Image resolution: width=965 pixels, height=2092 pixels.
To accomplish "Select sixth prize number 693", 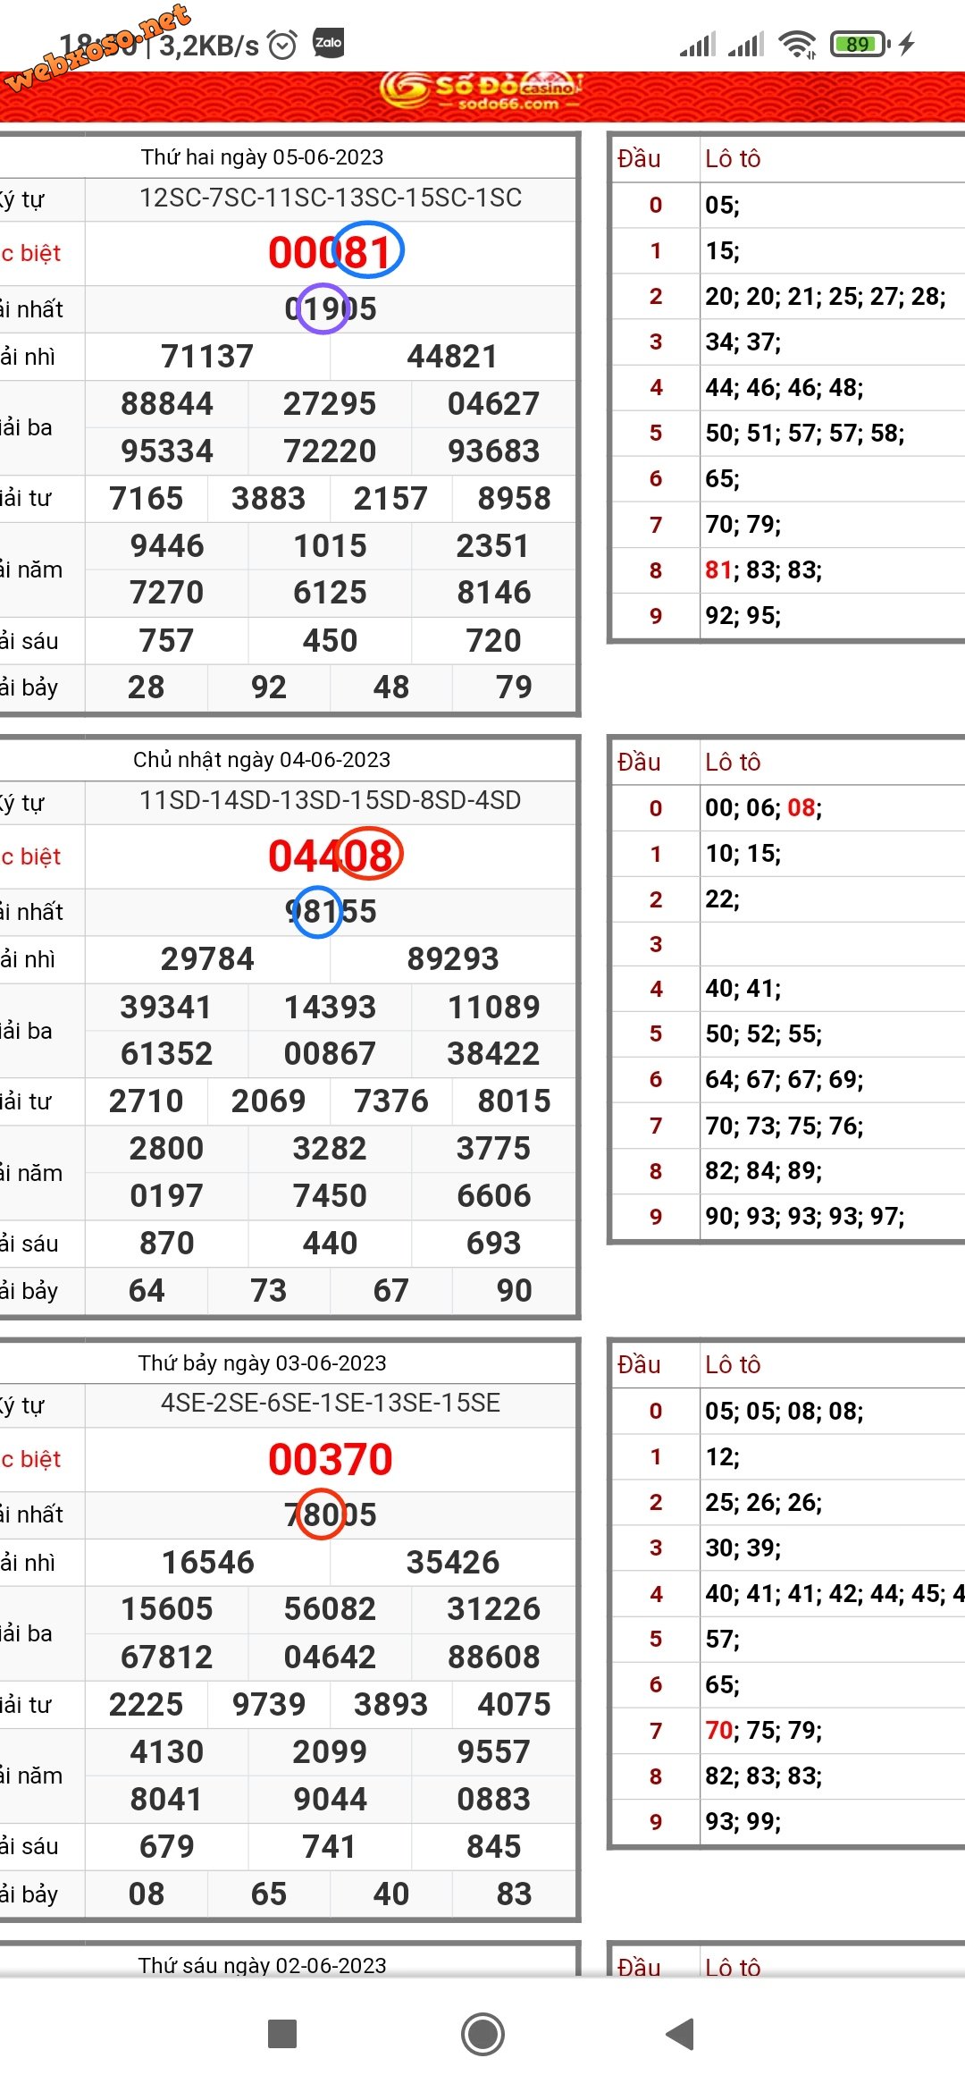I will [x=493, y=1244].
